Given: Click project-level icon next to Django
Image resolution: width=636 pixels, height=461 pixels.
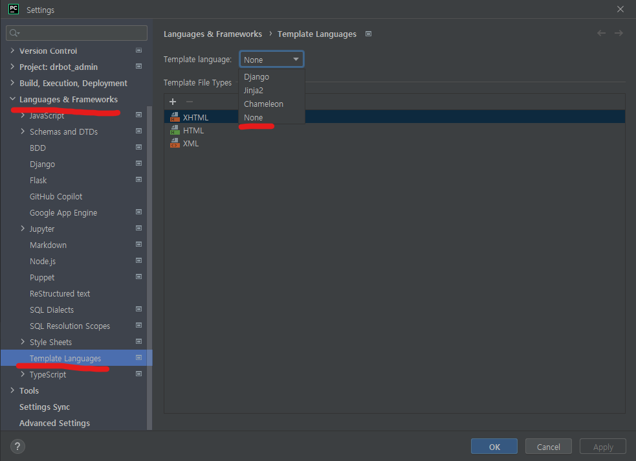Looking at the screenshot, I should 138,164.
